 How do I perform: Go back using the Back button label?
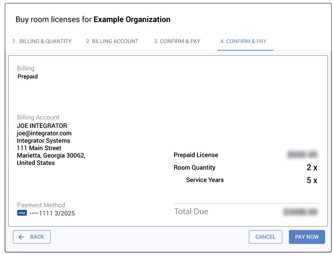coord(37,237)
